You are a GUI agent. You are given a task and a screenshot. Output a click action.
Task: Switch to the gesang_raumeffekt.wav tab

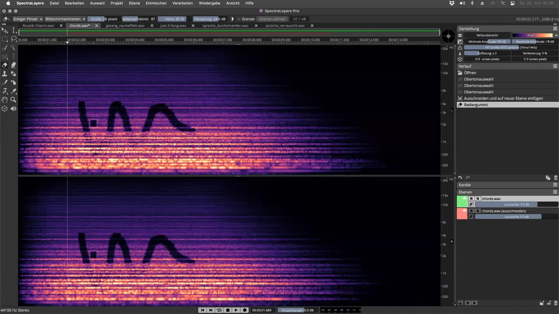coord(125,26)
